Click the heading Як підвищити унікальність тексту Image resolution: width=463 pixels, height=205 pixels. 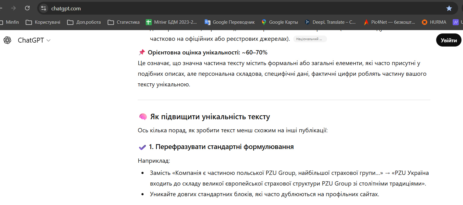coord(210,117)
